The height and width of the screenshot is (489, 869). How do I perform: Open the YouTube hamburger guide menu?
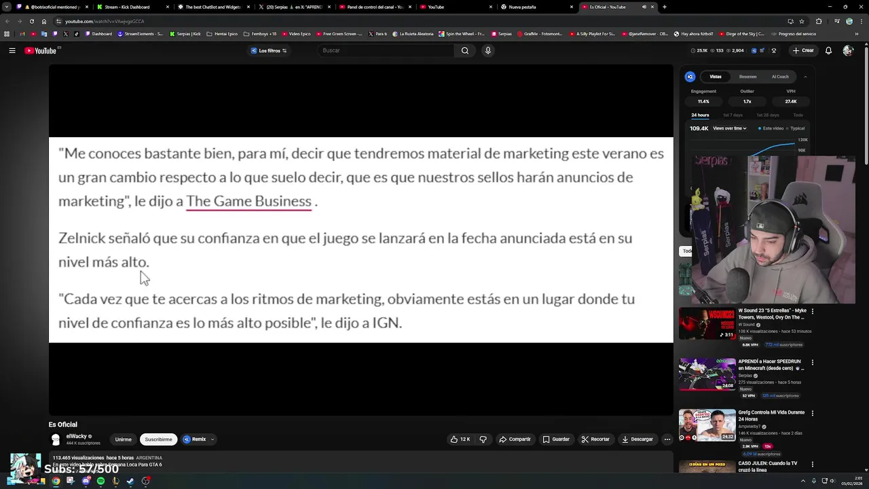pyautogui.click(x=12, y=50)
